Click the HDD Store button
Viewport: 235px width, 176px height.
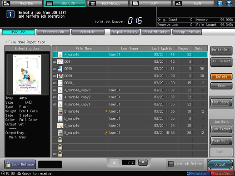tap(221, 102)
